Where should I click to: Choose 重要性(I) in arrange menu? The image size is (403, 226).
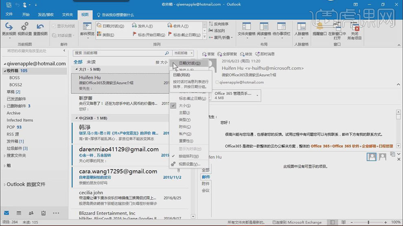(x=188, y=141)
